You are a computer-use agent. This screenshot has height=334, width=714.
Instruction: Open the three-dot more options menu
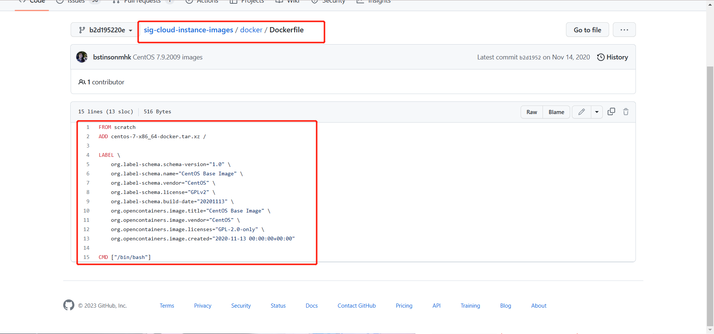pos(624,30)
